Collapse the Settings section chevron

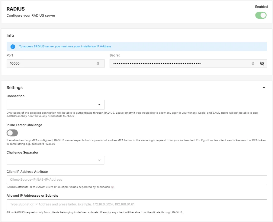pyautogui.click(x=264, y=87)
